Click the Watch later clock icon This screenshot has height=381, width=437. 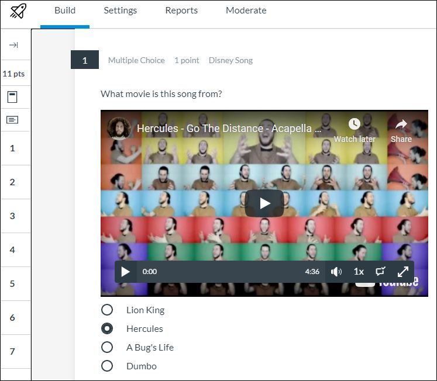(355, 124)
